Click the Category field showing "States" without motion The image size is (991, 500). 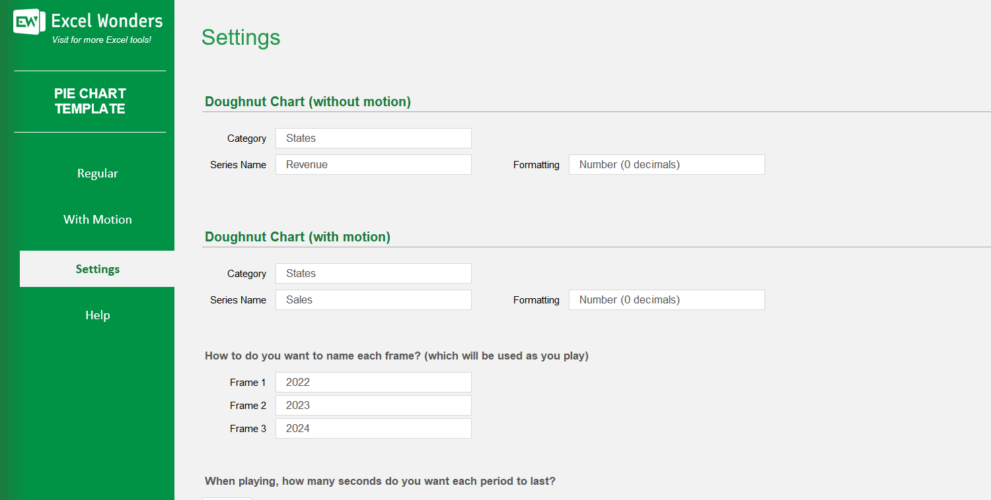coord(373,138)
